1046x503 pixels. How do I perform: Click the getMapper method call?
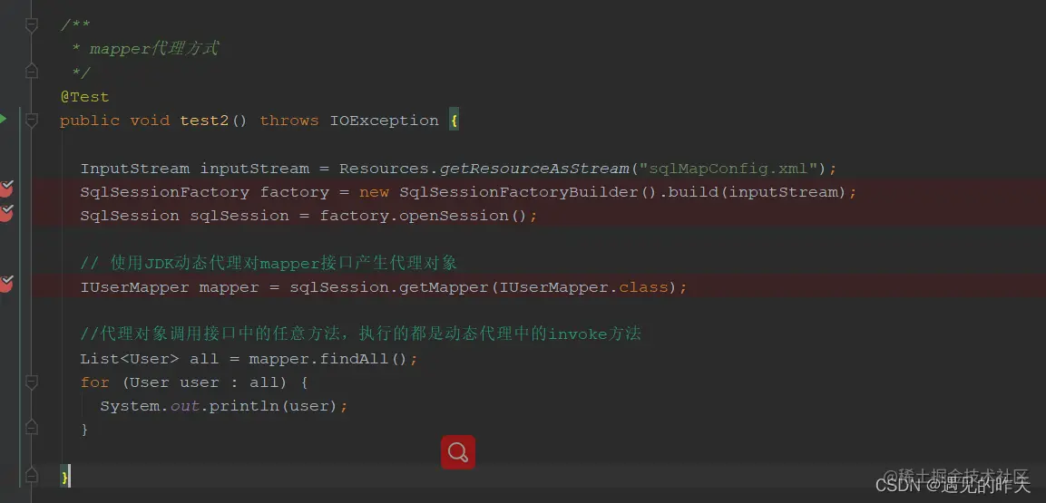click(445, 288)
